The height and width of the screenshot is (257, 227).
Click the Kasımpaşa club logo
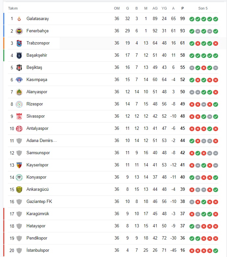pyautogui.click(x=19, y=80)
